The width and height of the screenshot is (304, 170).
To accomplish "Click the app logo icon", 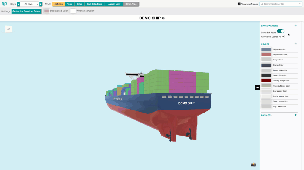I will (x=4, y=4).
